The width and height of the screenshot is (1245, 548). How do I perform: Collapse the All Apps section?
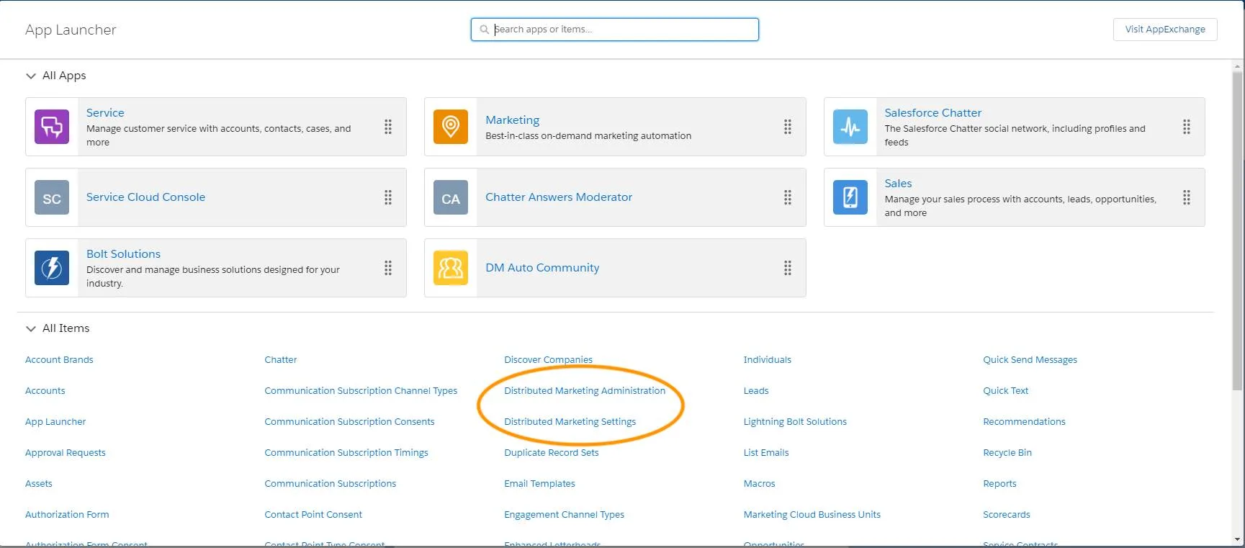point(31,76)
